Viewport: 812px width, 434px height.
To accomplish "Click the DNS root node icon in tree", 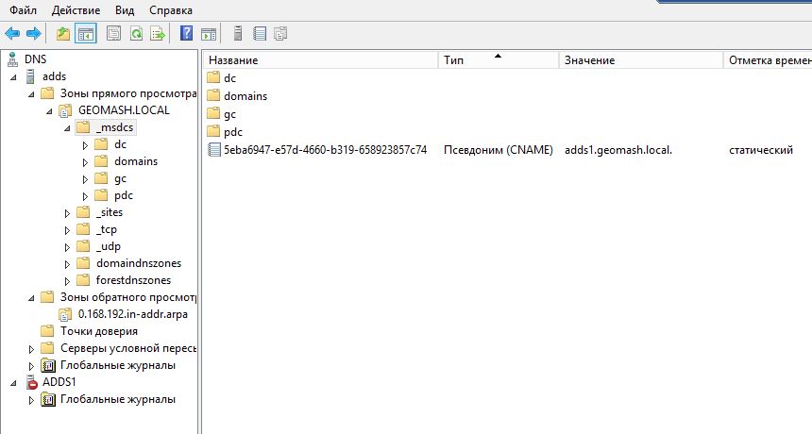I will coord(13,59).
